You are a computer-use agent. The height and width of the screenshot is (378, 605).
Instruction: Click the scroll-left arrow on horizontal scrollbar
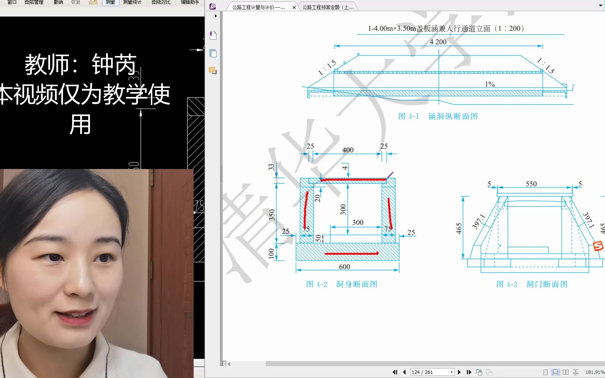229,364
